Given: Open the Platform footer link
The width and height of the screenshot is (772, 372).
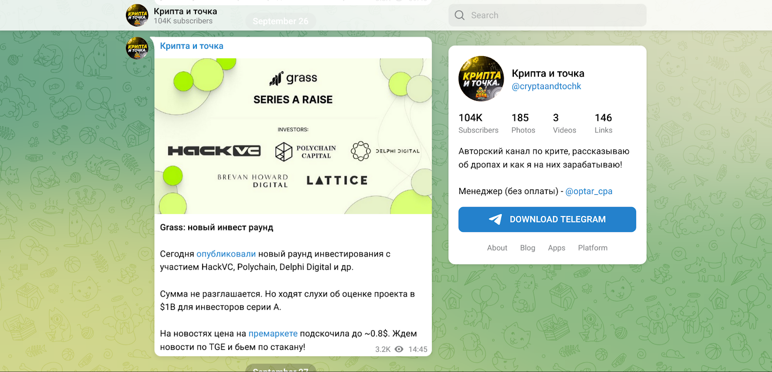Looking at the screenshot, I should (x=593, y=248).
